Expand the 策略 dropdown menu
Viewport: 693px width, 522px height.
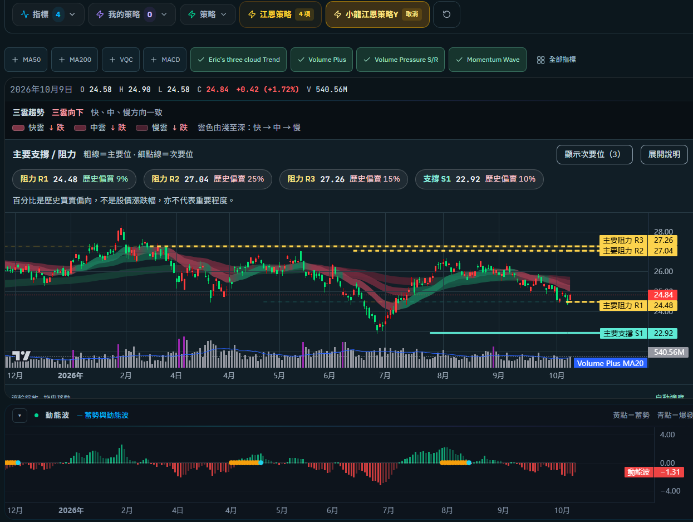[x=208, y=14]
